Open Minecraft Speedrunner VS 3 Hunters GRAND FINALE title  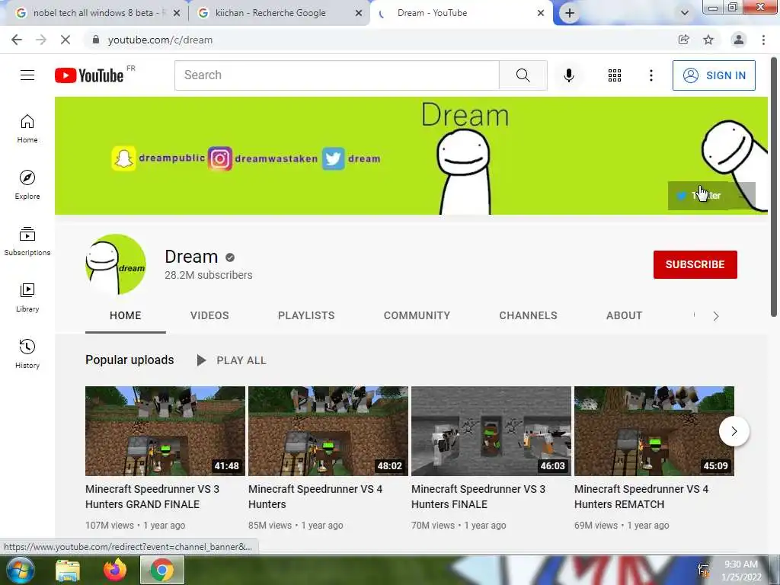(152, 497)
